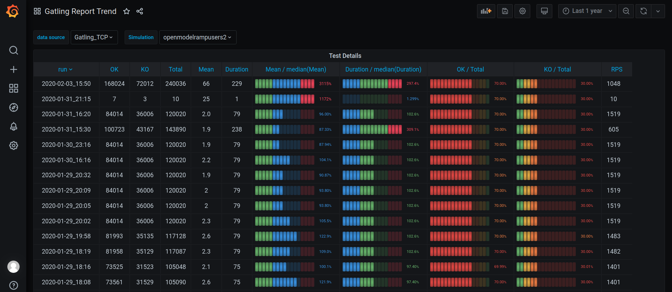
Task: Click the Grafana logo home icon
Action: click(x=13, y=11)
